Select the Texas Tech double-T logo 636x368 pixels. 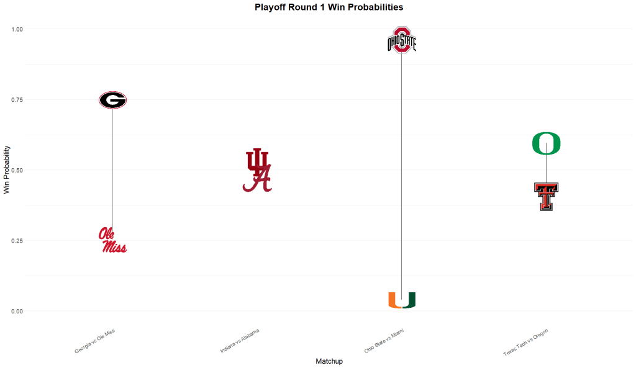pyautogui.click(x=546, y=197)
